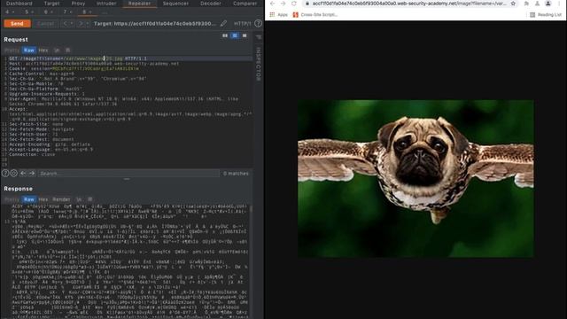Screen dimensions: 567x319
Task: Open the Sequencer tab
Action: [x=175, y=4]
